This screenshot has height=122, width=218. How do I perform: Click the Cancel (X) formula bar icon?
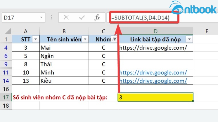[x=66, y=18]
